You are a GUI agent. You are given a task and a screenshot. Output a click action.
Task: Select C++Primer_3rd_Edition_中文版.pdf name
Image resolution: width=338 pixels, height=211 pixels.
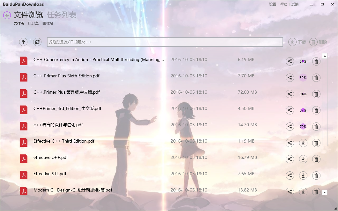tap(67, 108)
